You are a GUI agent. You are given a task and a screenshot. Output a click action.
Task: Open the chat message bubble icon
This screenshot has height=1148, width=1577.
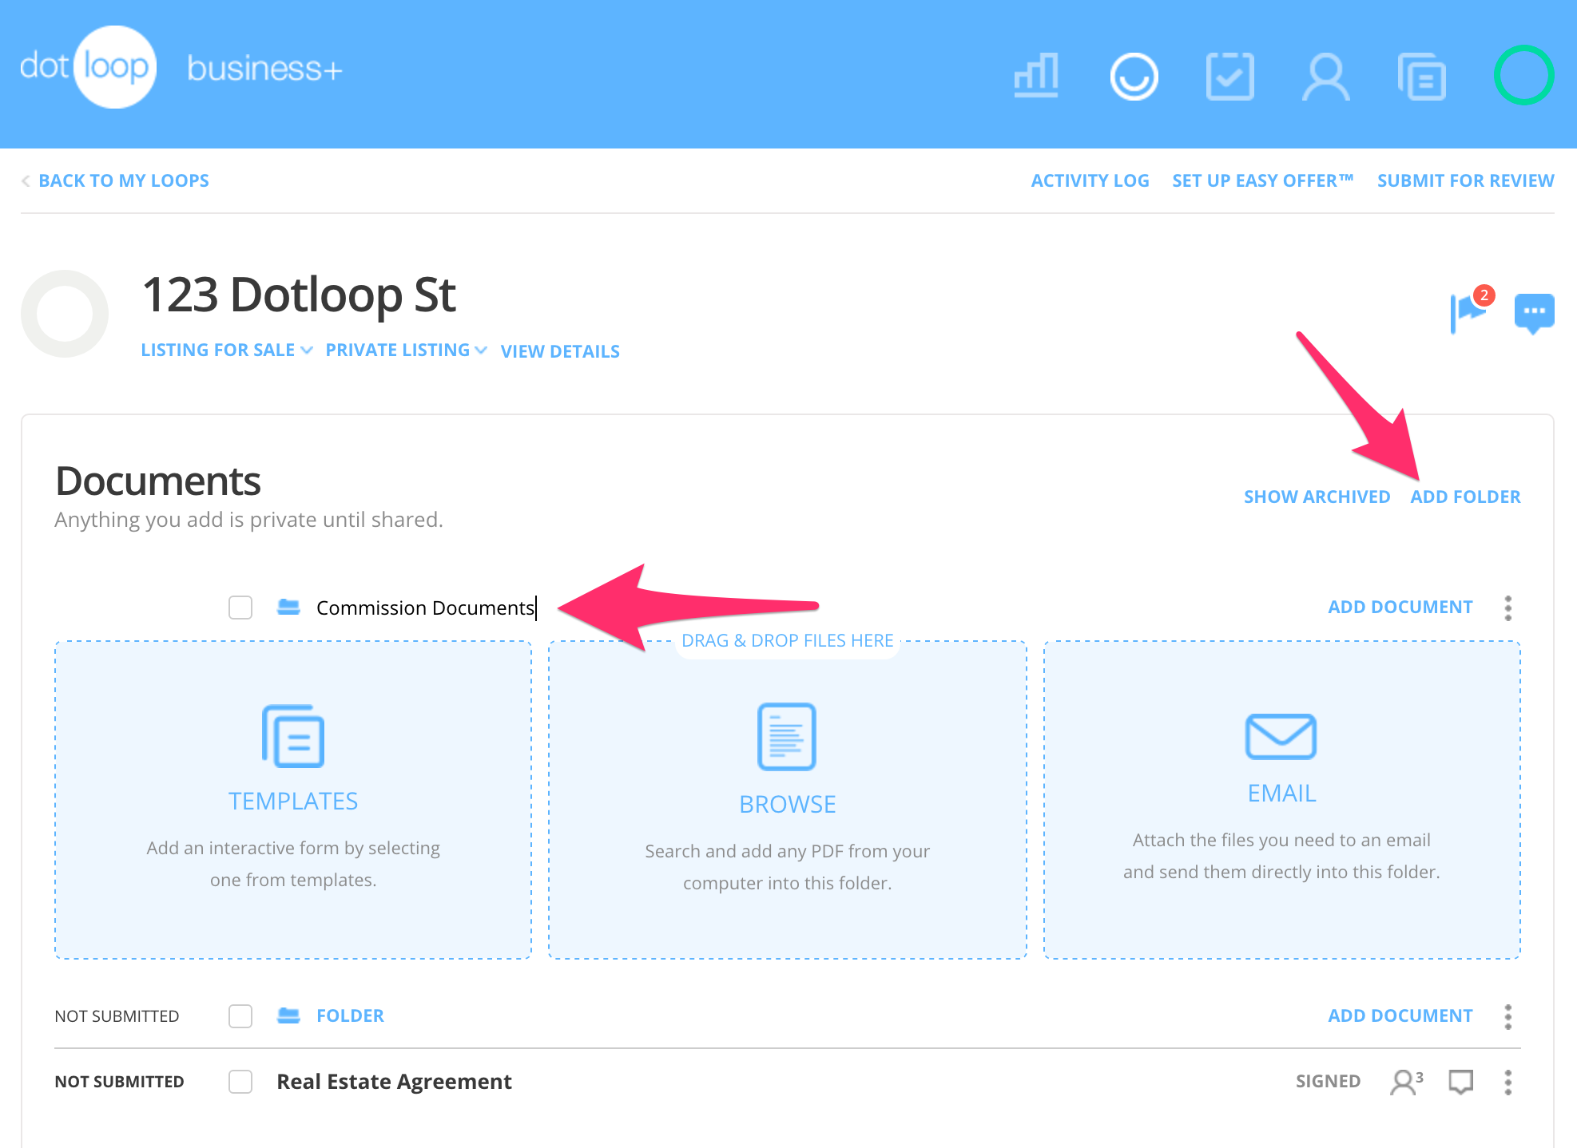(x=1534, y=311)
